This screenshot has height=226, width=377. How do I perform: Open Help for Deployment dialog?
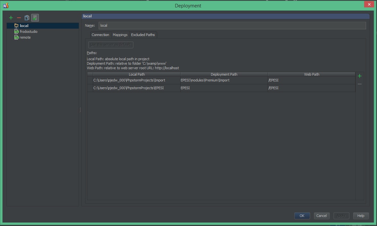tap(361, 216)
